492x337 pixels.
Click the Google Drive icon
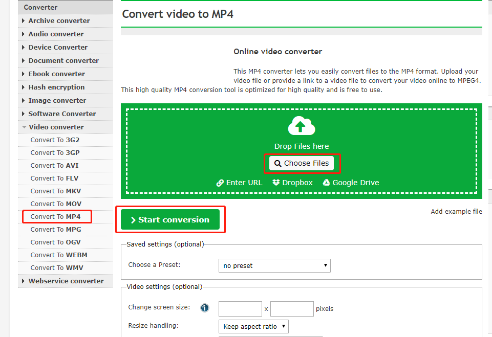click(326, 183)
